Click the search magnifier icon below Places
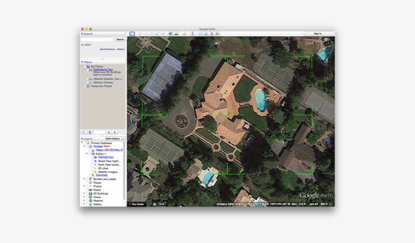The image size is (415, 243). click(84, 132)
